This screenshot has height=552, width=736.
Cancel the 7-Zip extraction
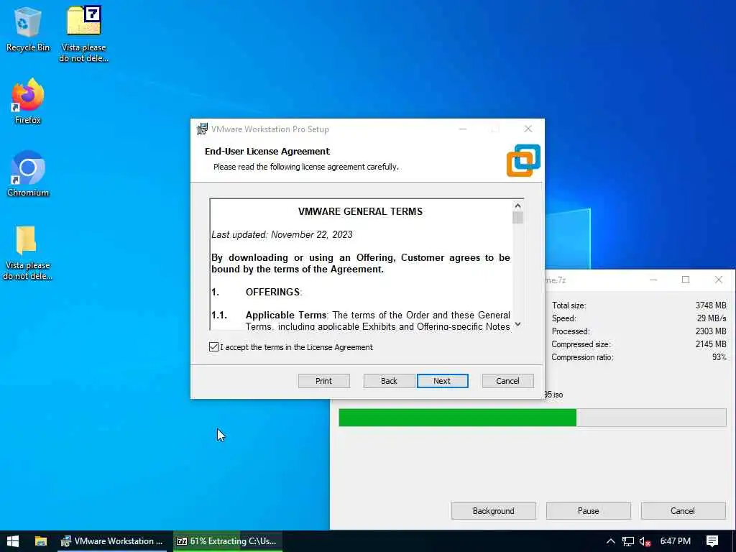tap(683, 511)
